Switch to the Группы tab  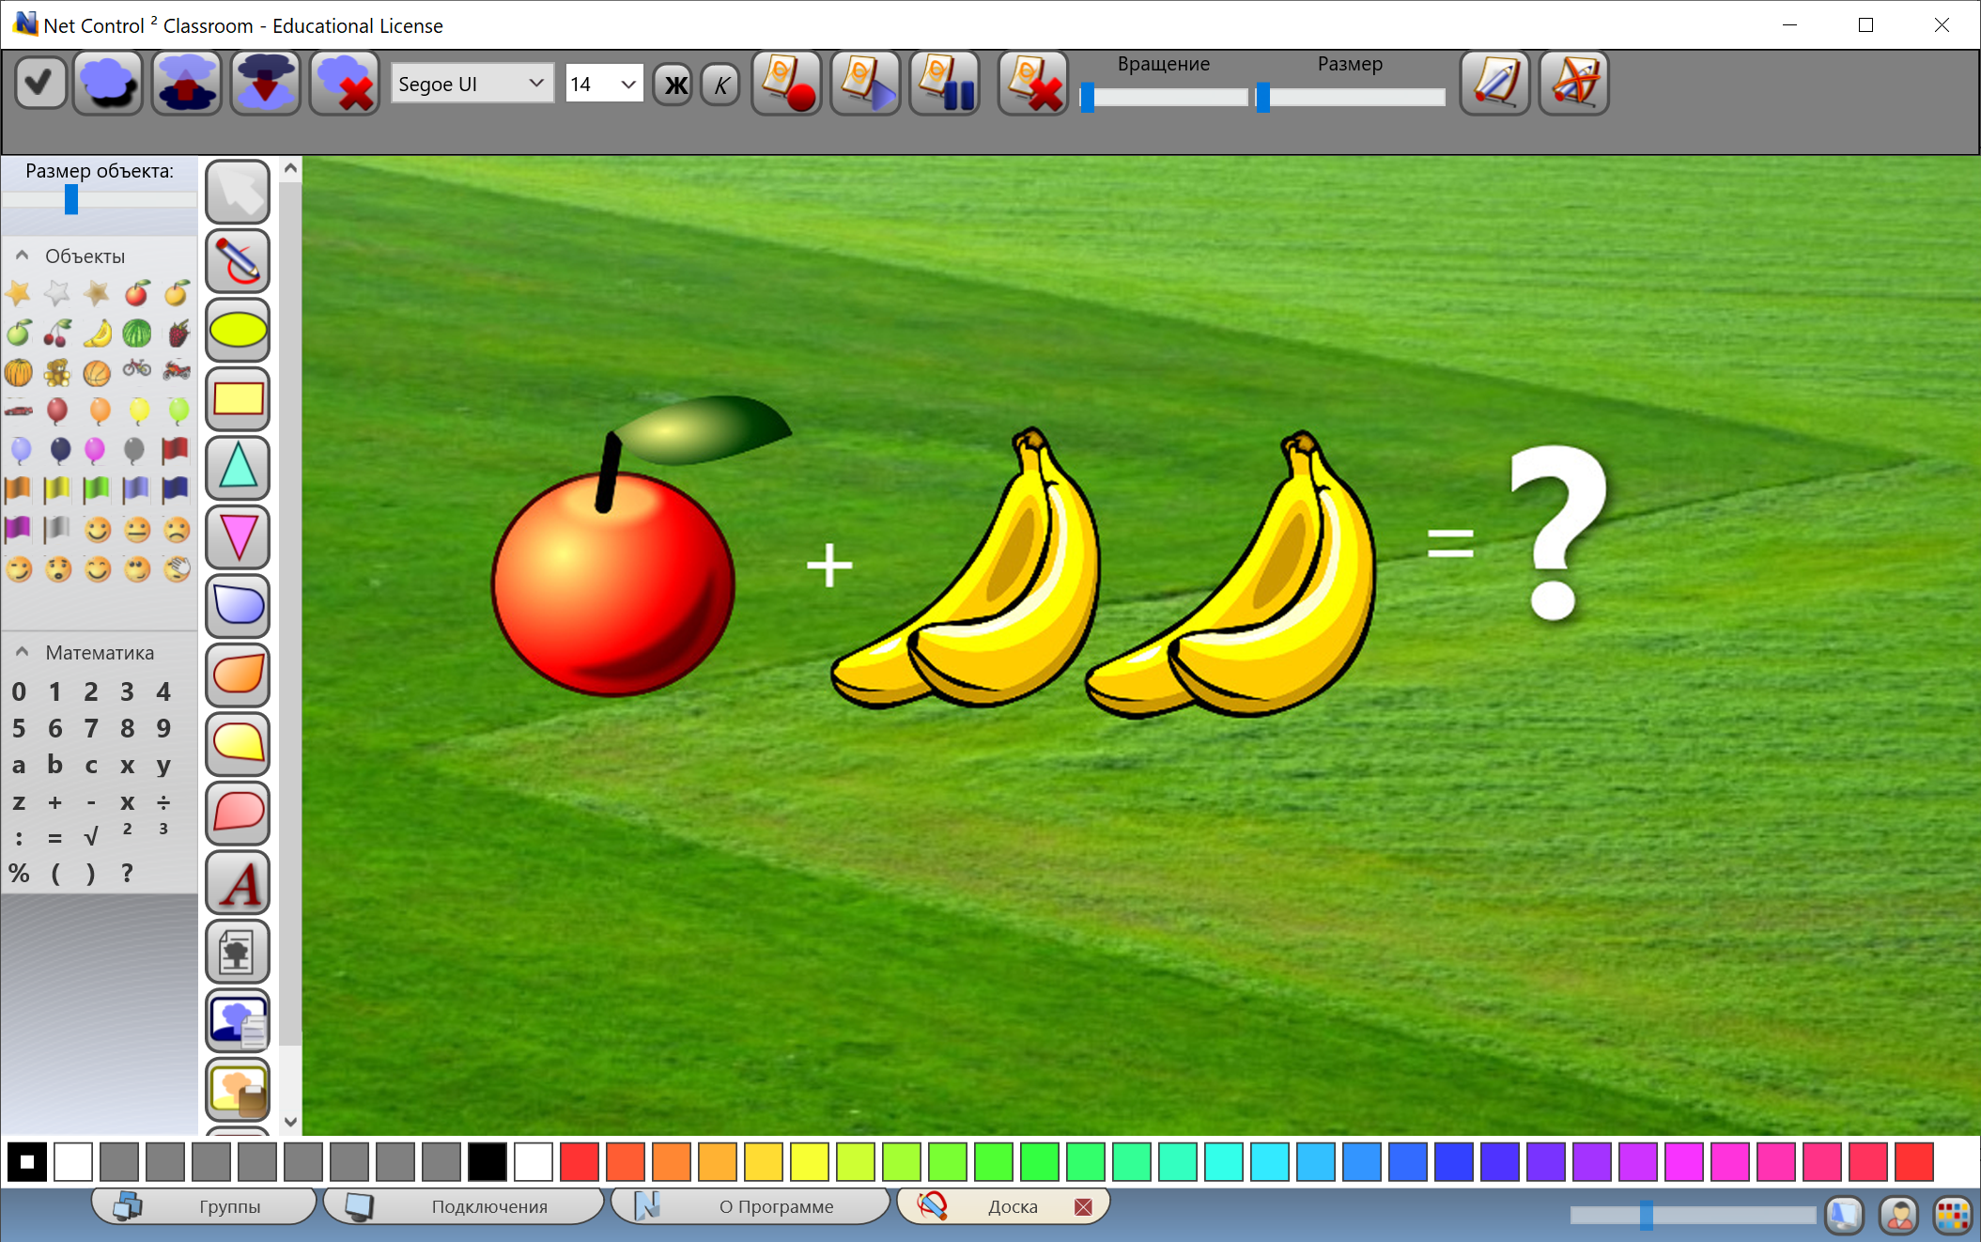[x=203, y=1206]
